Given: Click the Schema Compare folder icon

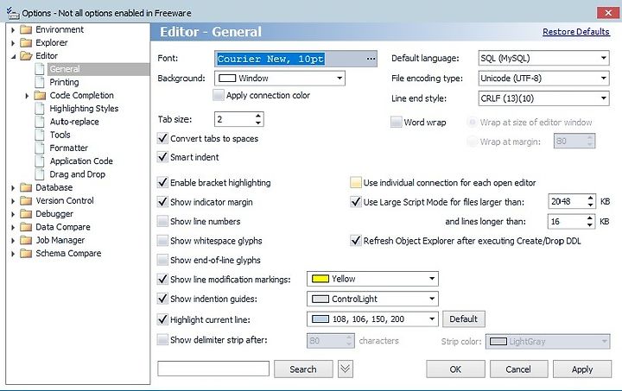Looking at the screenshot, I should [26, 253].
